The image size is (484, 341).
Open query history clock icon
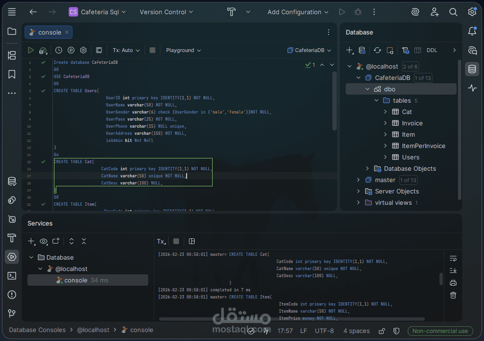tap(59, 50)
